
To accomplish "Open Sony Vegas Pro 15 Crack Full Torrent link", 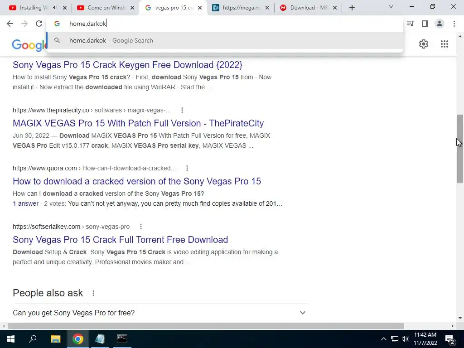I will click(120, 240).
